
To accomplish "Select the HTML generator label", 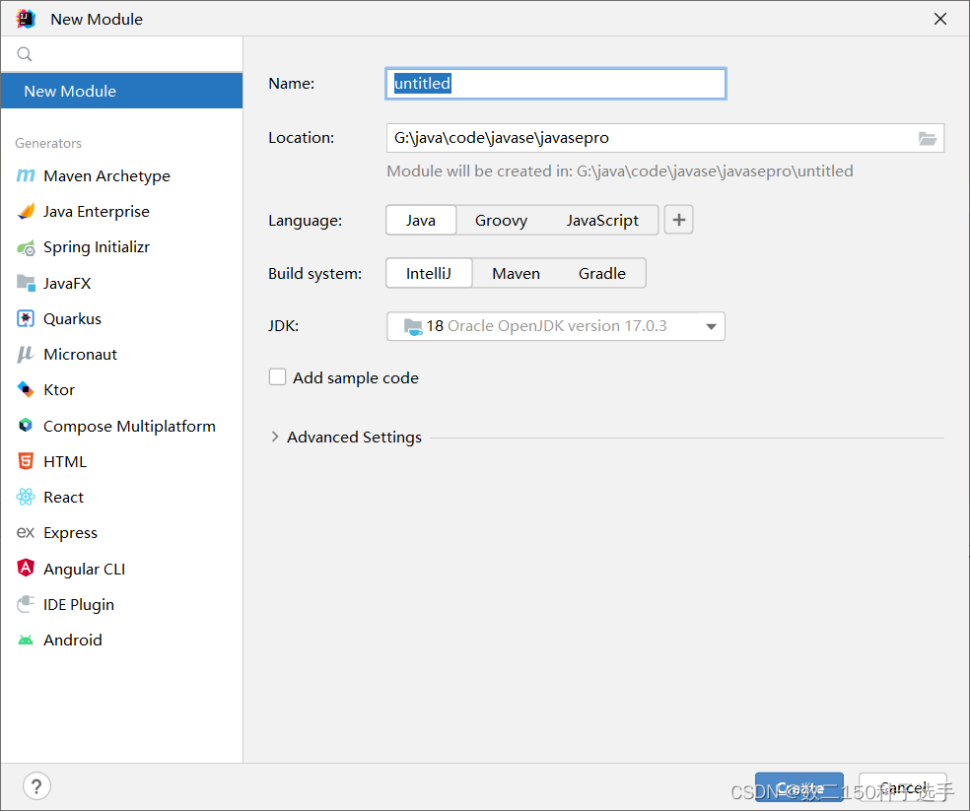I will pos(65,461).
